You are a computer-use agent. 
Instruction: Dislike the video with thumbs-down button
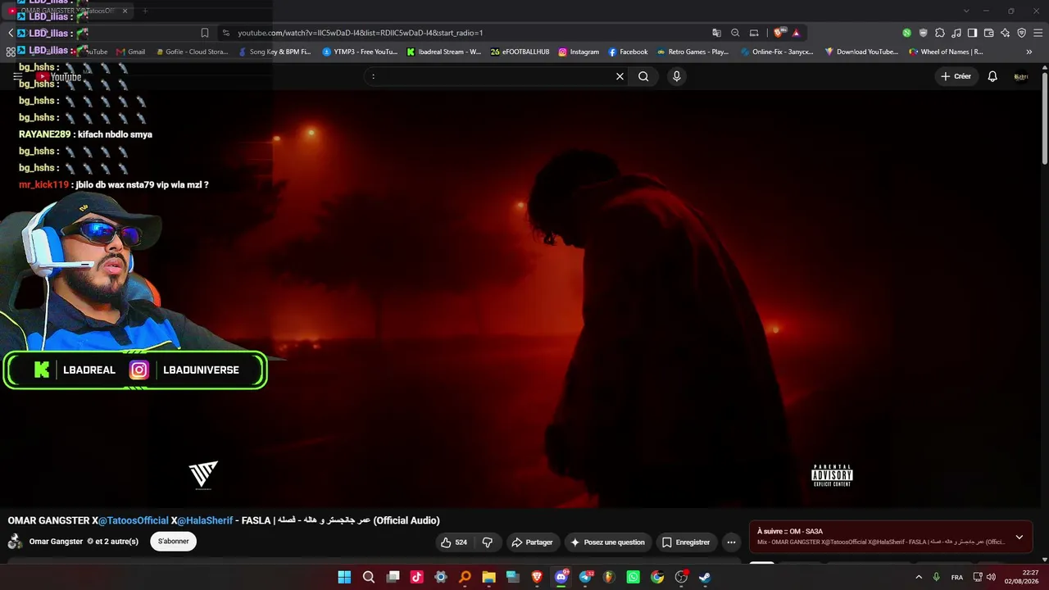pyautogui.click(x=488, y=542)
